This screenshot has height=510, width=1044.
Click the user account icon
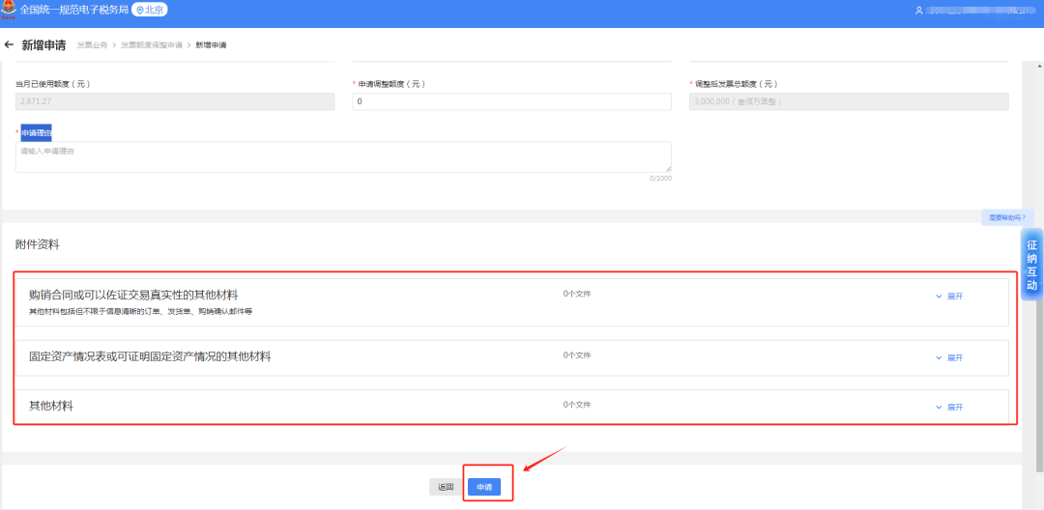919,11
